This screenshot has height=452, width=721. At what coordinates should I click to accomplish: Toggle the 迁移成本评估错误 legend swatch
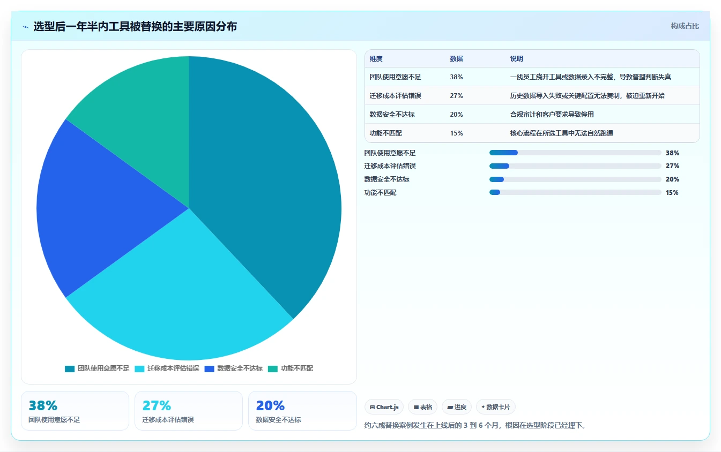(x=139, y=368)
